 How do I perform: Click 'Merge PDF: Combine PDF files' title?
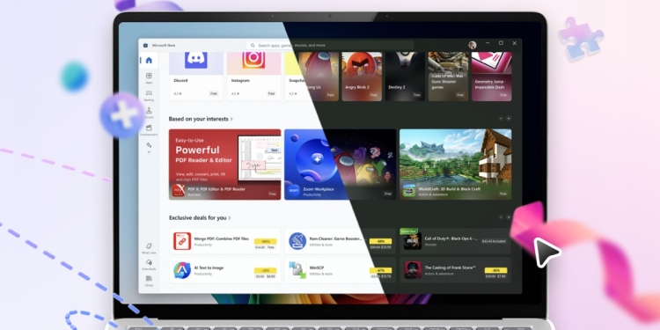click(222, 238)
